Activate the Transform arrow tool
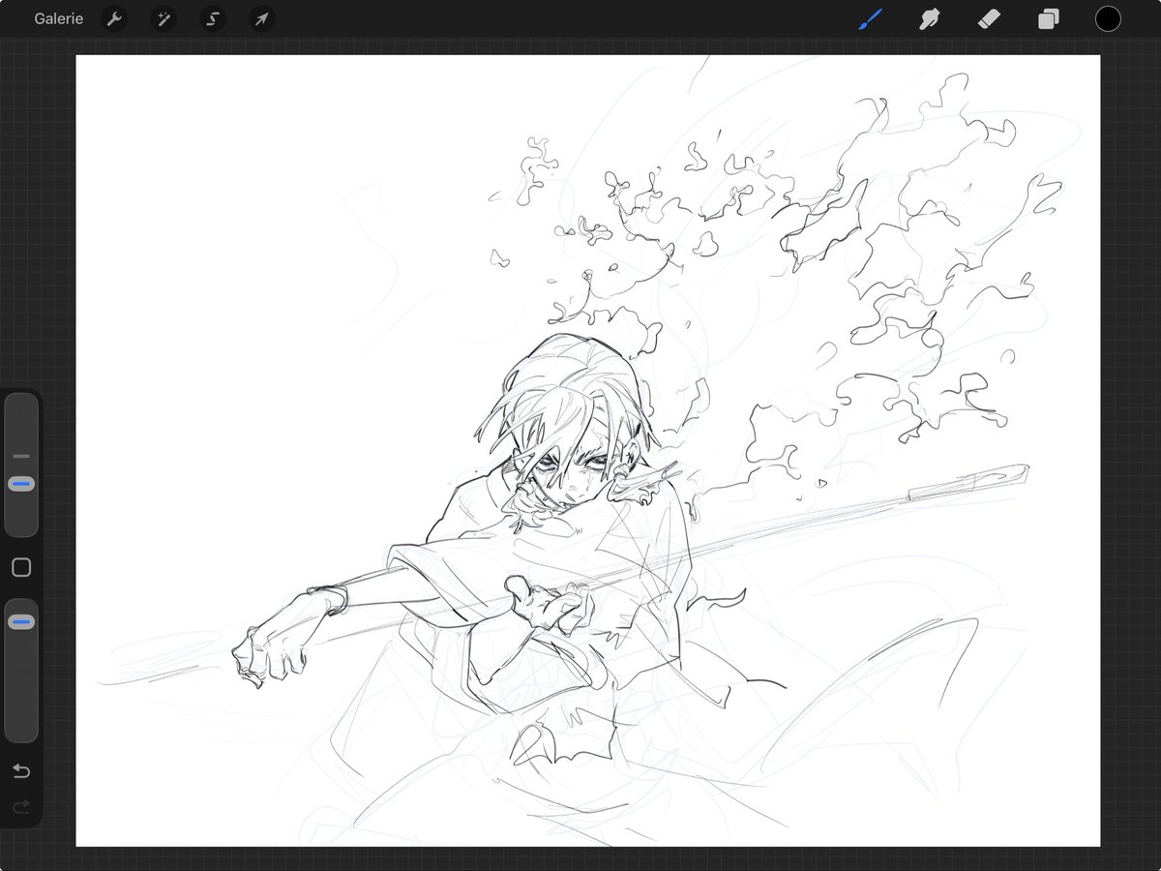This screenshot has width=1161, height=871. 261,19
